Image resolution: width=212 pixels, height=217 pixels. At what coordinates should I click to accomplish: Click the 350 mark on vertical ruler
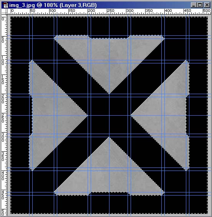coord(3,156)
